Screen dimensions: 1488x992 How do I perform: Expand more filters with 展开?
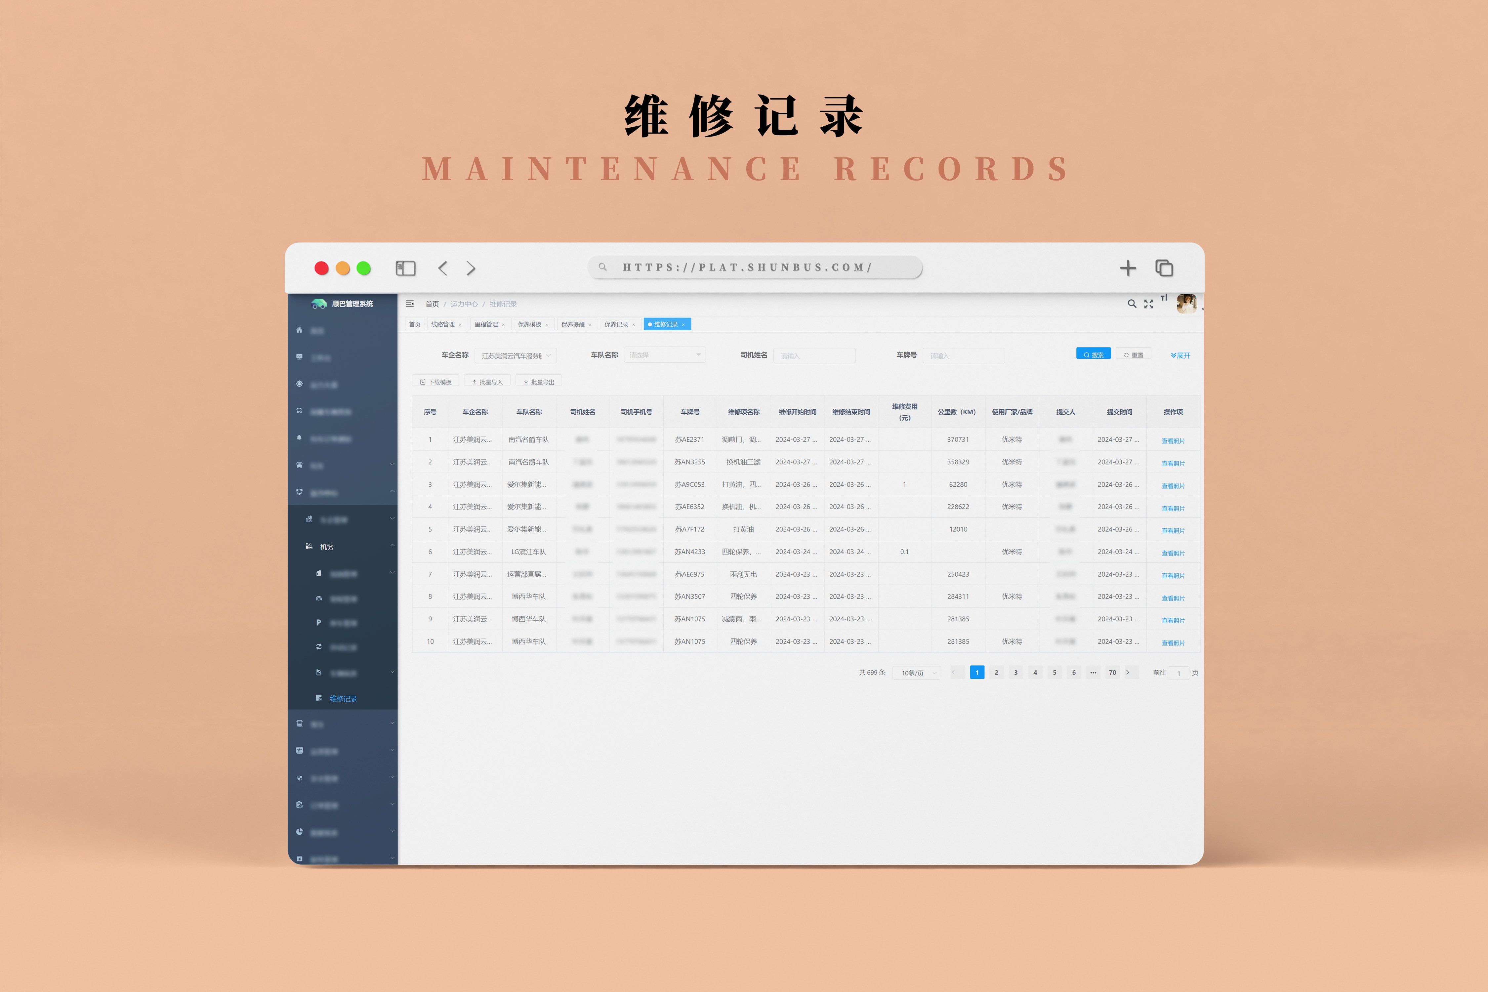[1180, 355]
